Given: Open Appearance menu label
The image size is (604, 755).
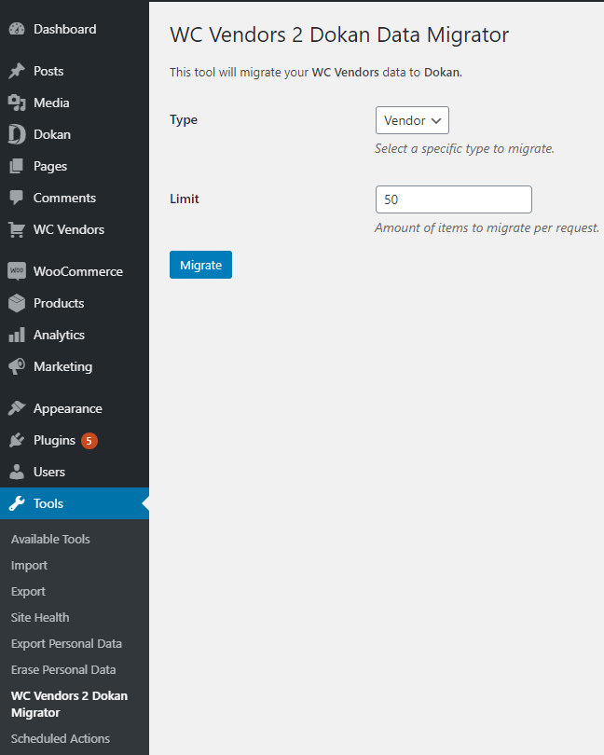Looking at the screenshot, I should click(x=68, y=409).
